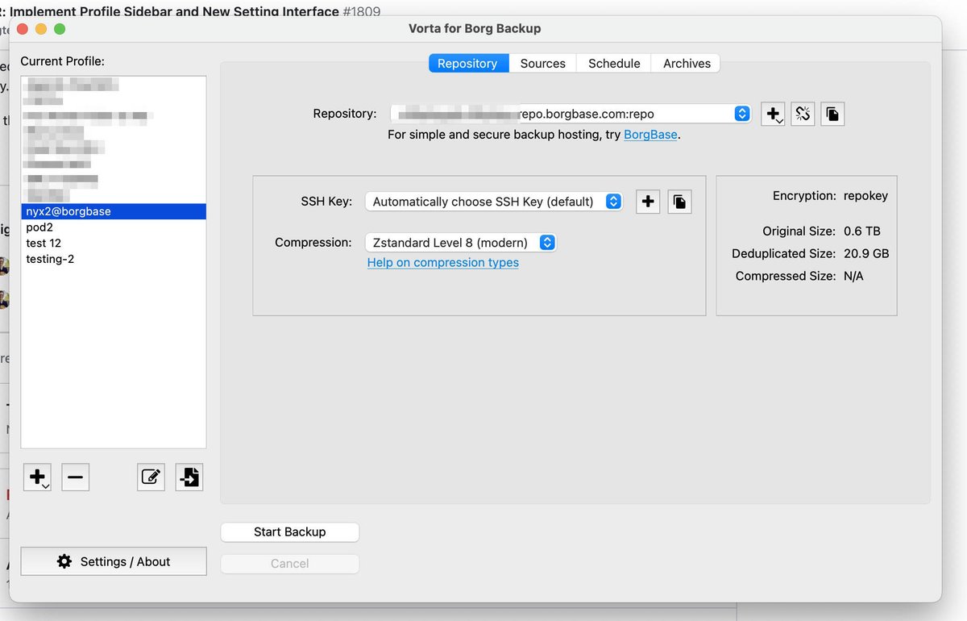Maximize Vorta with the green button

60,29
